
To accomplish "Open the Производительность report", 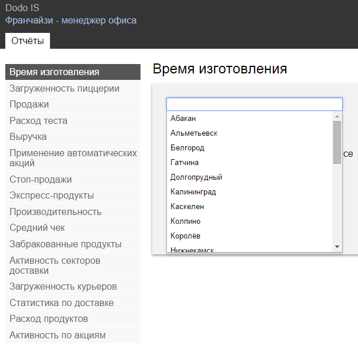I will pos(73,212).
